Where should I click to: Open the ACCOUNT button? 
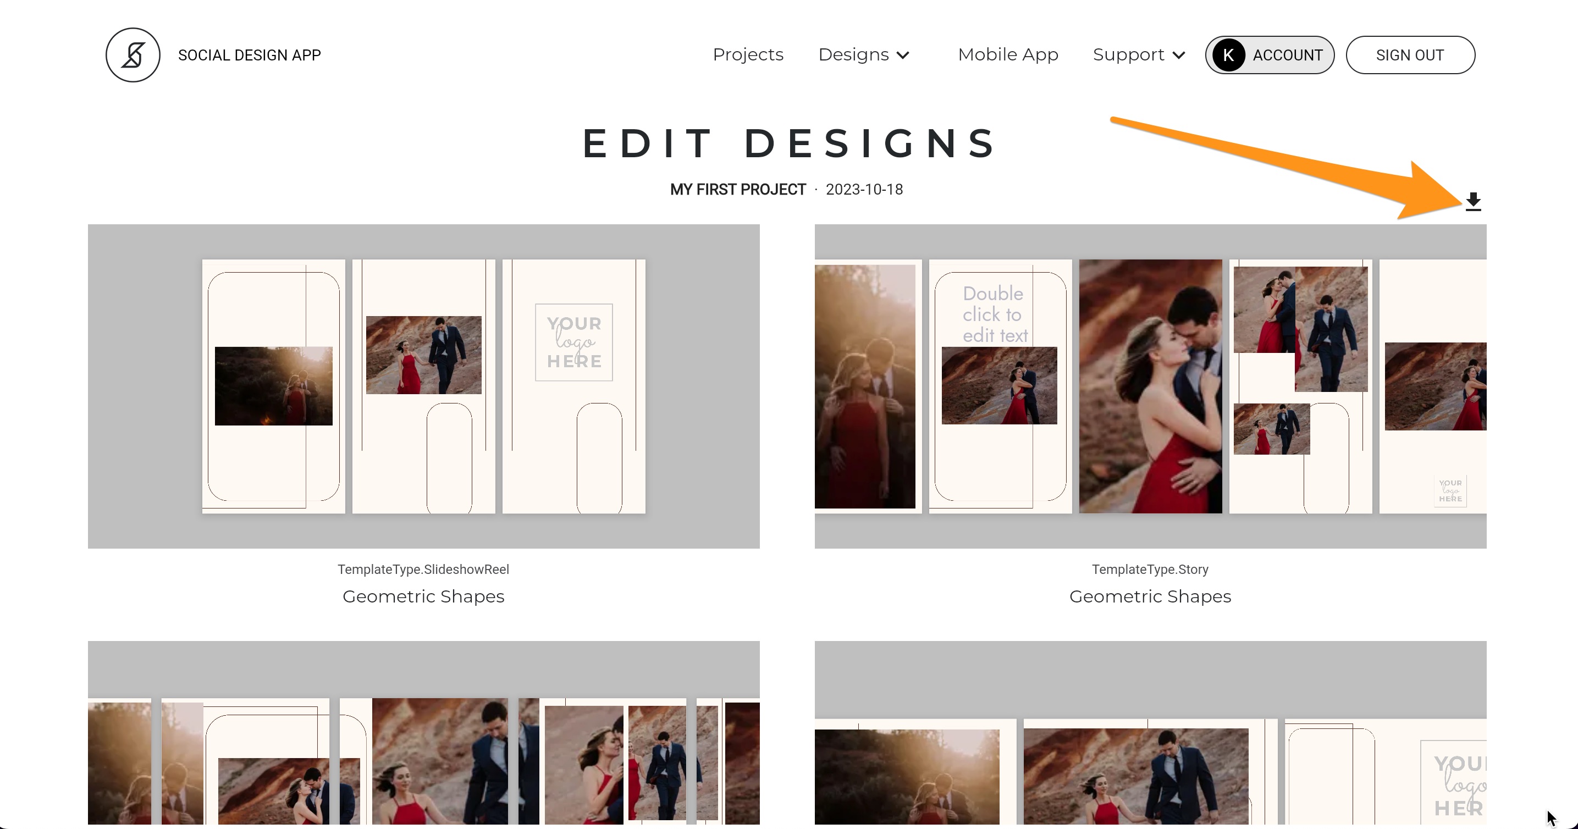click(1269, 55)
